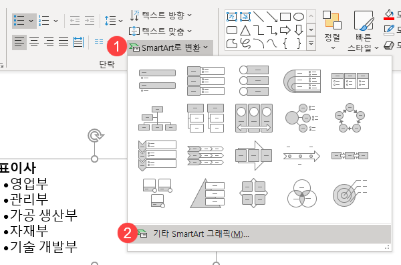Pick the Continuous Block Process arrow layout
Viewport: 401px width, 265px height.
[254, 155]
